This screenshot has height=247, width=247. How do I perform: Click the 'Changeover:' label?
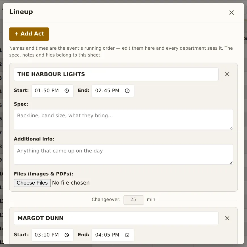106,200
